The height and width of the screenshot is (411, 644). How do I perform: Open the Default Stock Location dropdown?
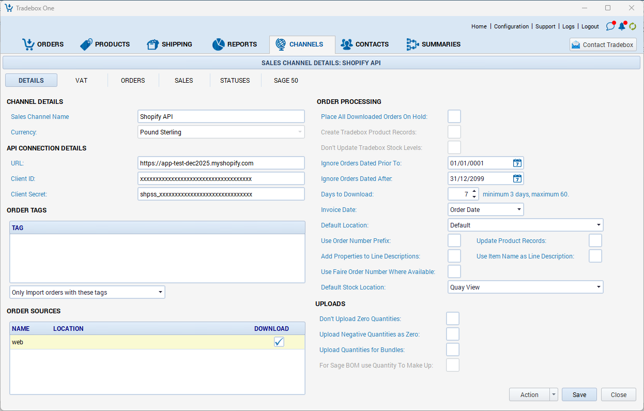598,287
